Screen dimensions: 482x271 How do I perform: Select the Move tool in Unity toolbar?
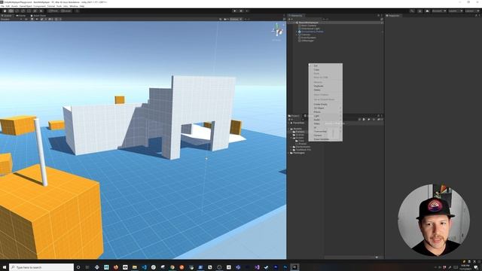(x=11, y=11)
